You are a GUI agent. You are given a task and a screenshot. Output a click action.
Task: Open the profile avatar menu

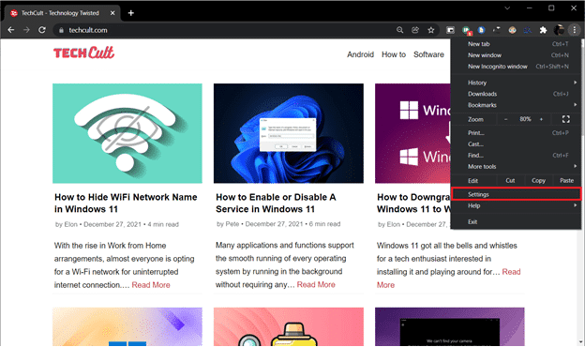click(559, 30)
